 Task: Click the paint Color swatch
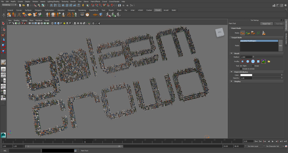tap(246, 75)
